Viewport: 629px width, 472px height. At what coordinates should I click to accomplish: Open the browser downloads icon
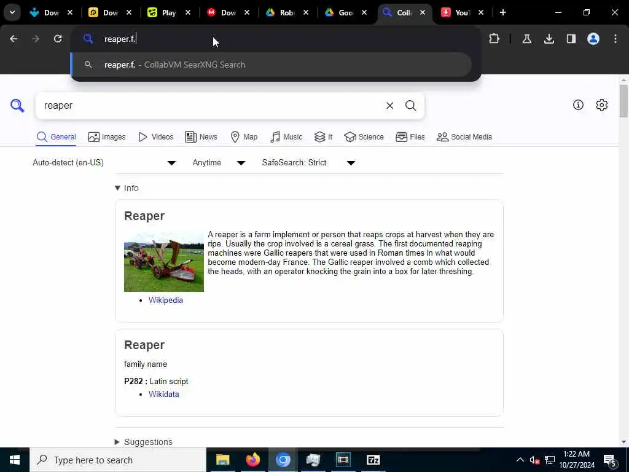pyautogui.click(x=549, y=39)
